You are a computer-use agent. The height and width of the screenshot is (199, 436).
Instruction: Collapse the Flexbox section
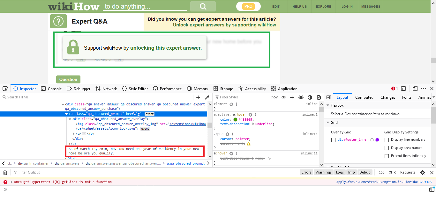pyautogui.click(x=328, y=105)
